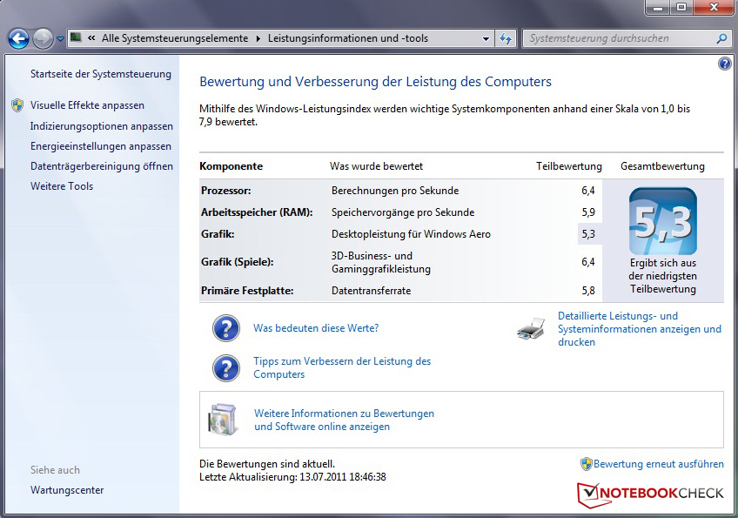Image resolution: width=738 pixels, height=518 pixels.
Task: Click shield icon beside Bewertung erneut ausführen
Action: pyautogui.click(x=586, y=464)
